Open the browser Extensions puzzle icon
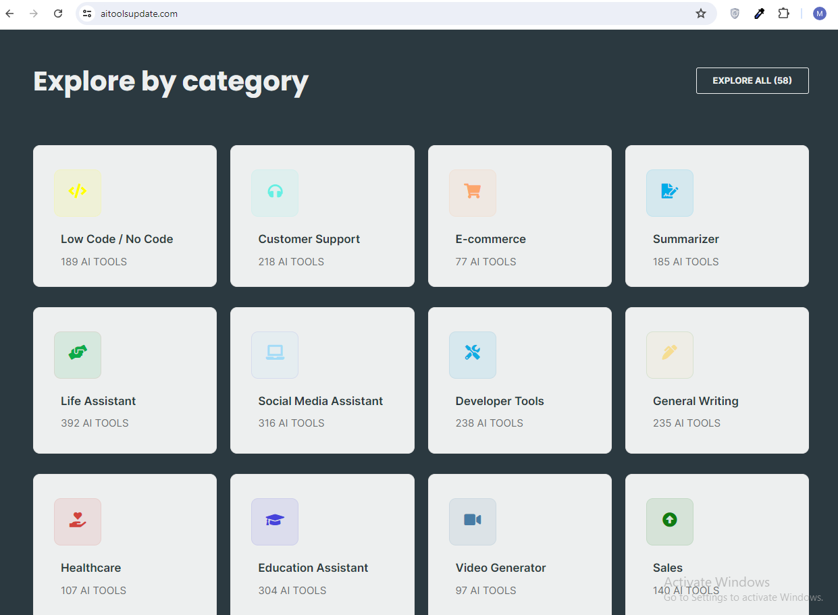This screenshot has width=838, height=615. 783,14
